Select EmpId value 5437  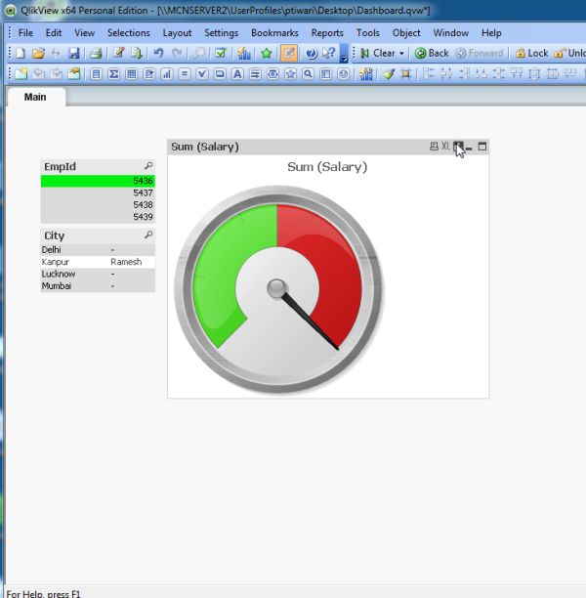98,192
